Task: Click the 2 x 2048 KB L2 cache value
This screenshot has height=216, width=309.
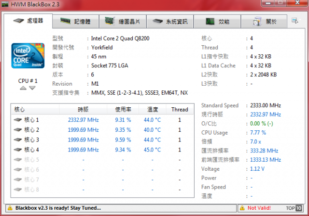Action: (x=263, y=75)
